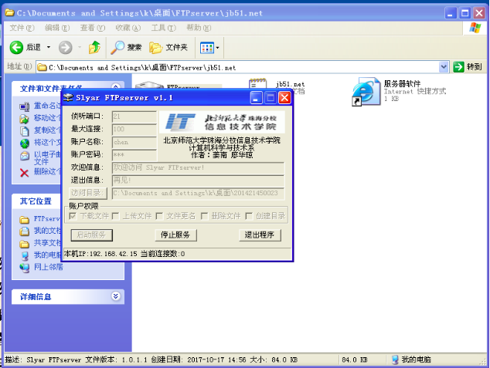Open the 收藏(A) favorites menu

point(128,28)
